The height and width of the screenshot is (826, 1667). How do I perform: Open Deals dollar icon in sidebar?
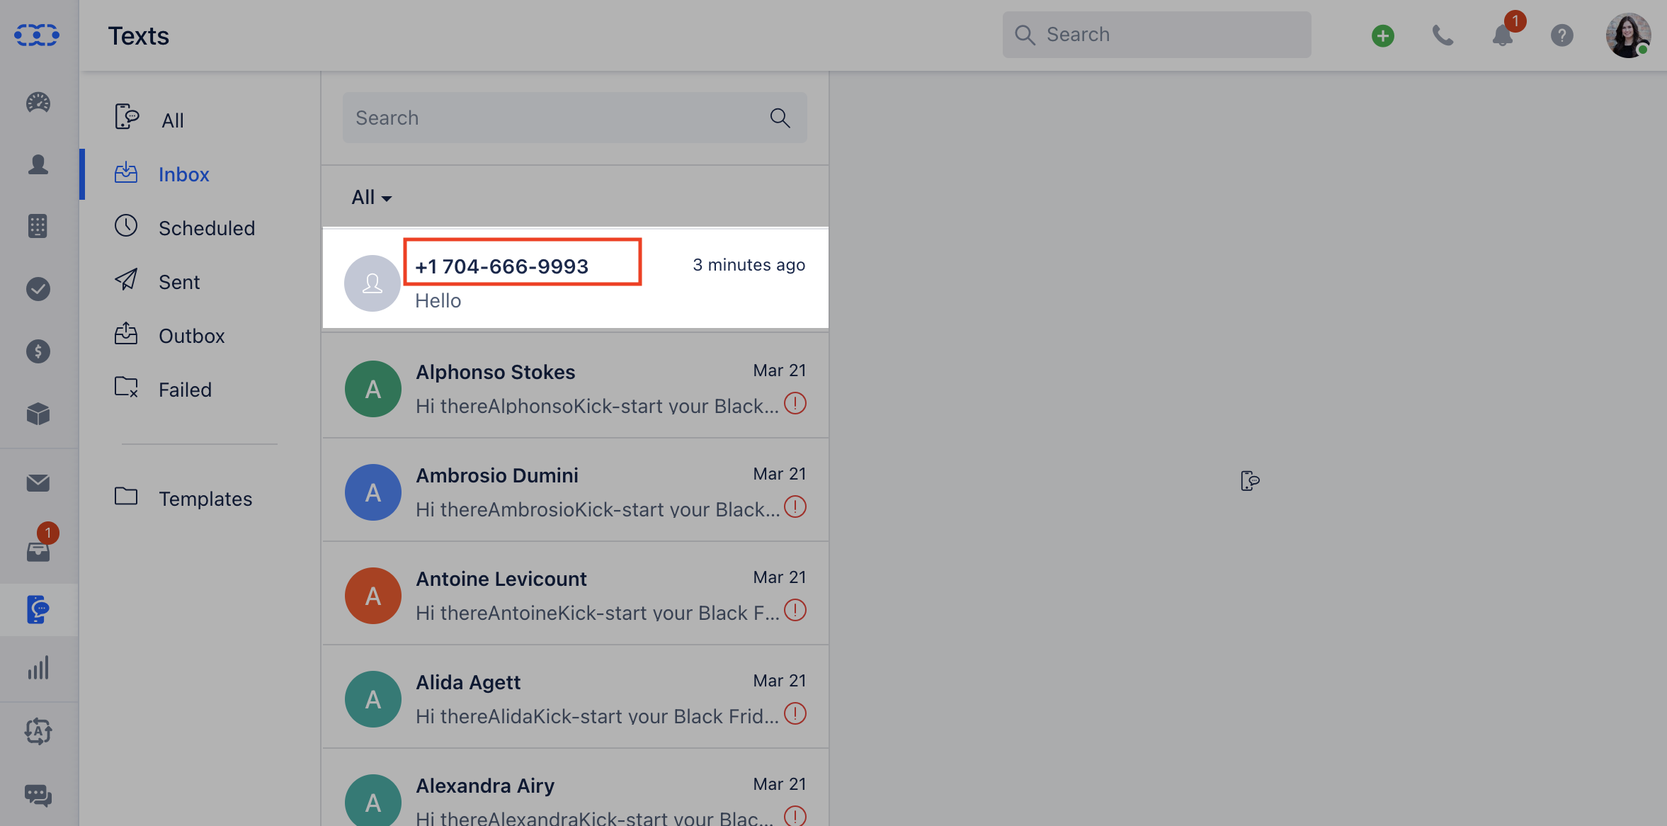coord(38,351)
